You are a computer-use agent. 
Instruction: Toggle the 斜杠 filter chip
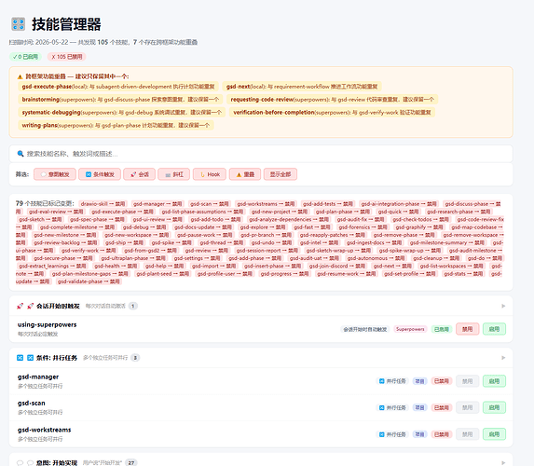coord(173,174)
